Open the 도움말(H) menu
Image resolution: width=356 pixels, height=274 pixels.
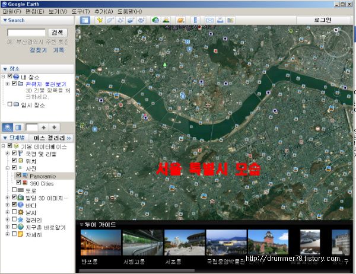129,11
